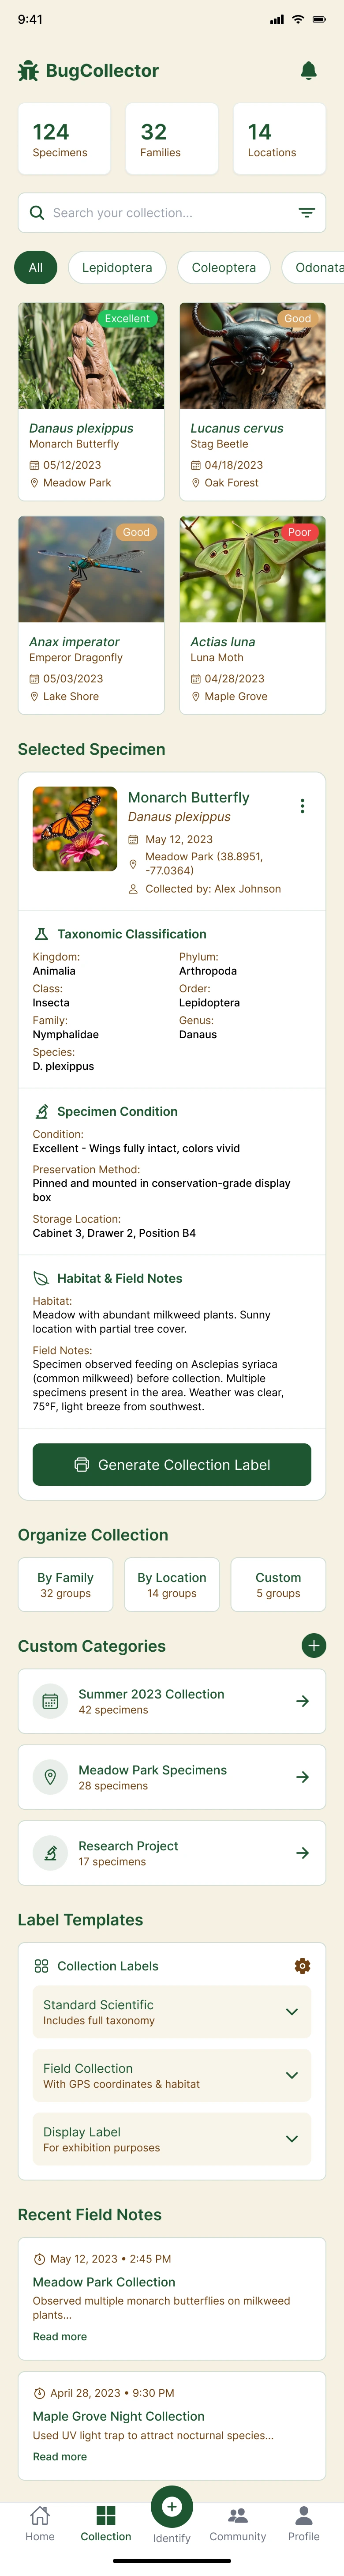Go to the Community tab
The height and width of the screenshot is (2576, 344).
(238, 2524)
